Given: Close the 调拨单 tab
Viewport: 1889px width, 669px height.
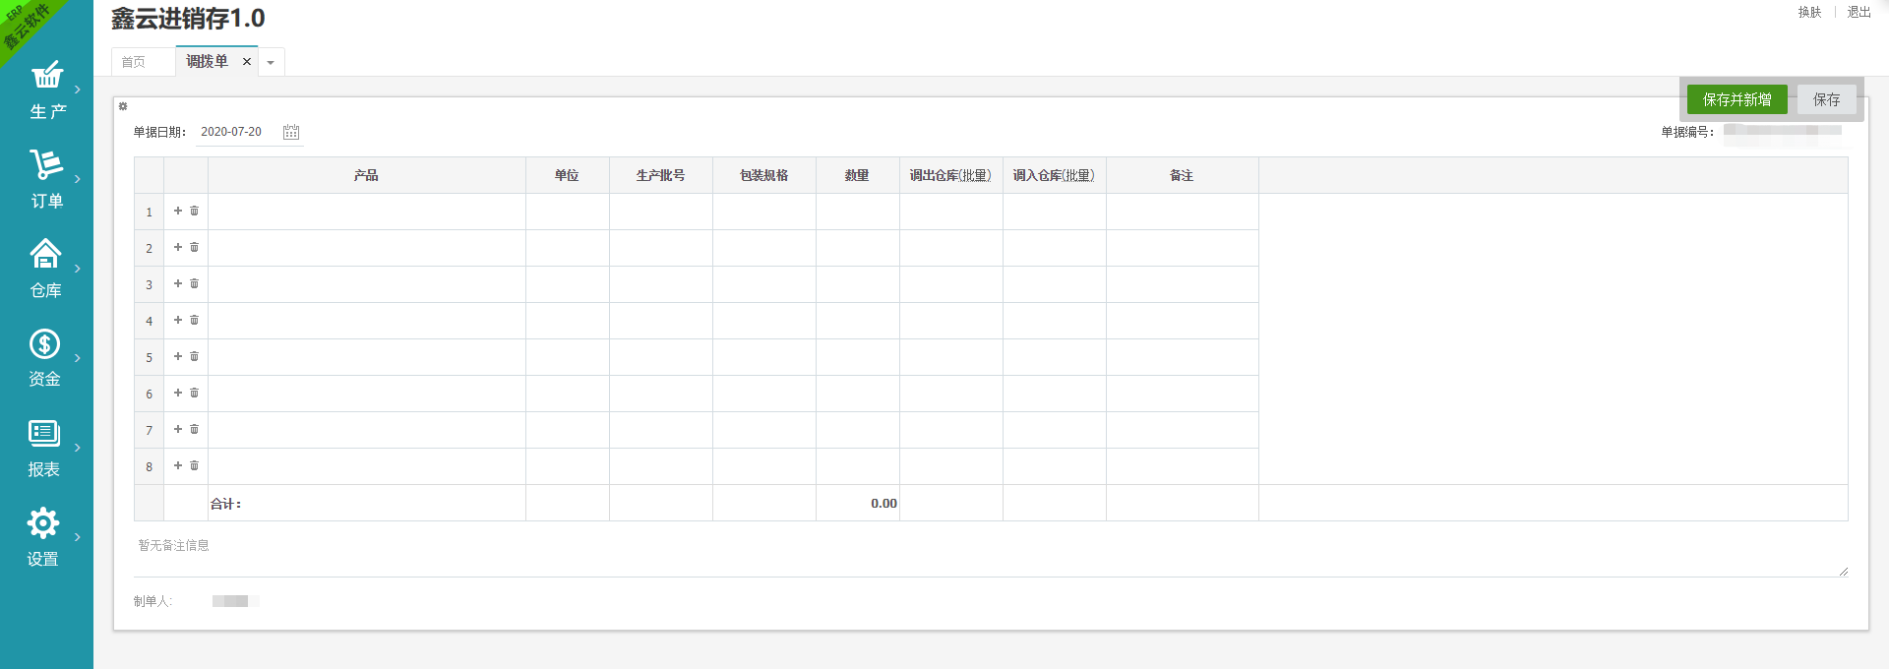Looking at the screenshot, I should [x=247, y=61].
